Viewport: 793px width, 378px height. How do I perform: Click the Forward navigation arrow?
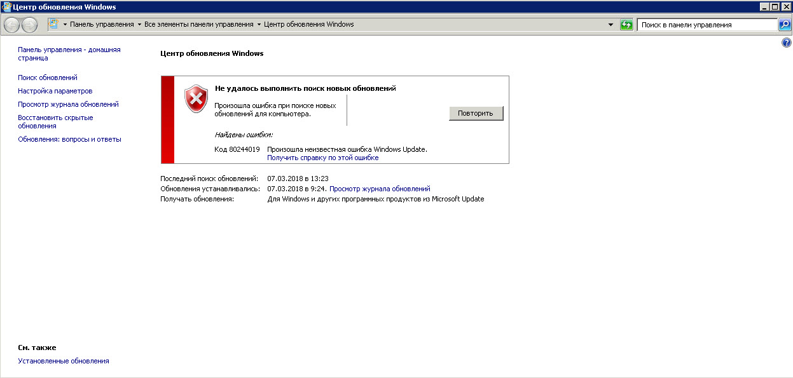click(x=29, y=25)
